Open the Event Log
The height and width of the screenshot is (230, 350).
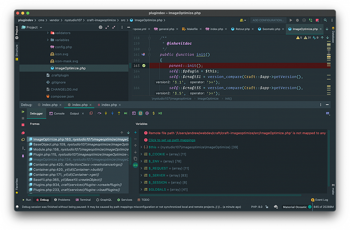[319, 200]
